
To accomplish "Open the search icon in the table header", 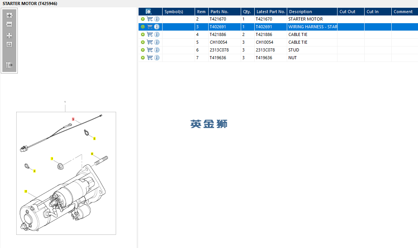I will (x=149, y=12).
